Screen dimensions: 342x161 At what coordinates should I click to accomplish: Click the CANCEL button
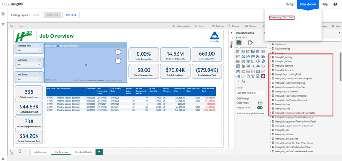[71, 15]
